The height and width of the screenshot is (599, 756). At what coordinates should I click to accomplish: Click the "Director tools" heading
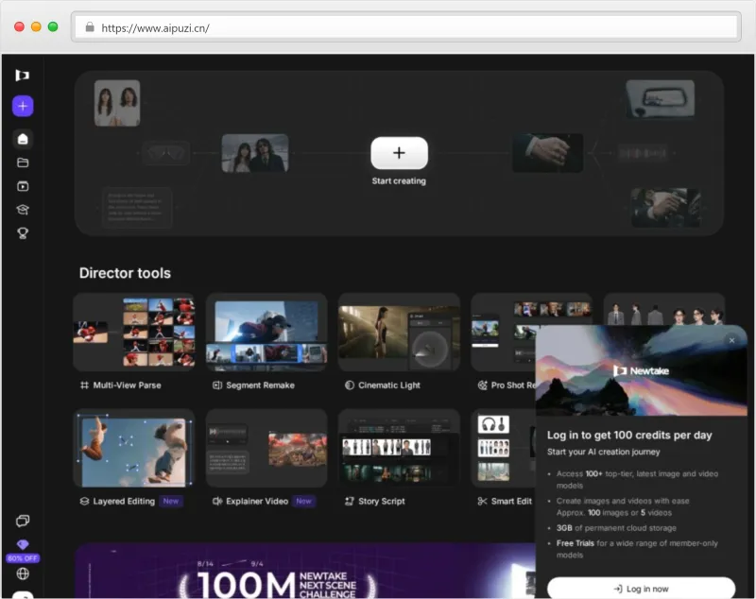point(125,273)
